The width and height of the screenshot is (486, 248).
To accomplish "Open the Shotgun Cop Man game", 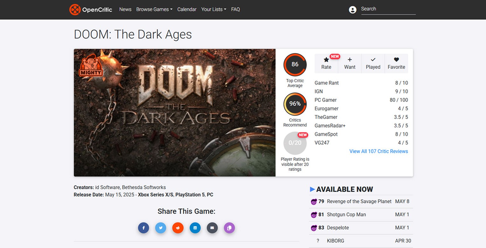I will click(x=346, y=215).
